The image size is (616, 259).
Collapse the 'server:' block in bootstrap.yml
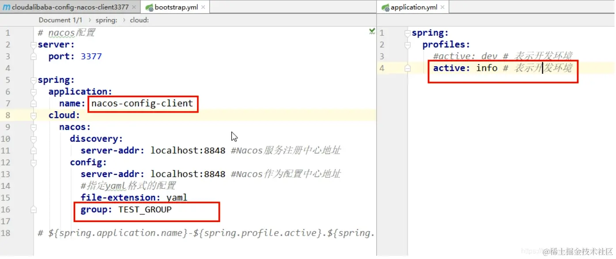coord(34,45)
